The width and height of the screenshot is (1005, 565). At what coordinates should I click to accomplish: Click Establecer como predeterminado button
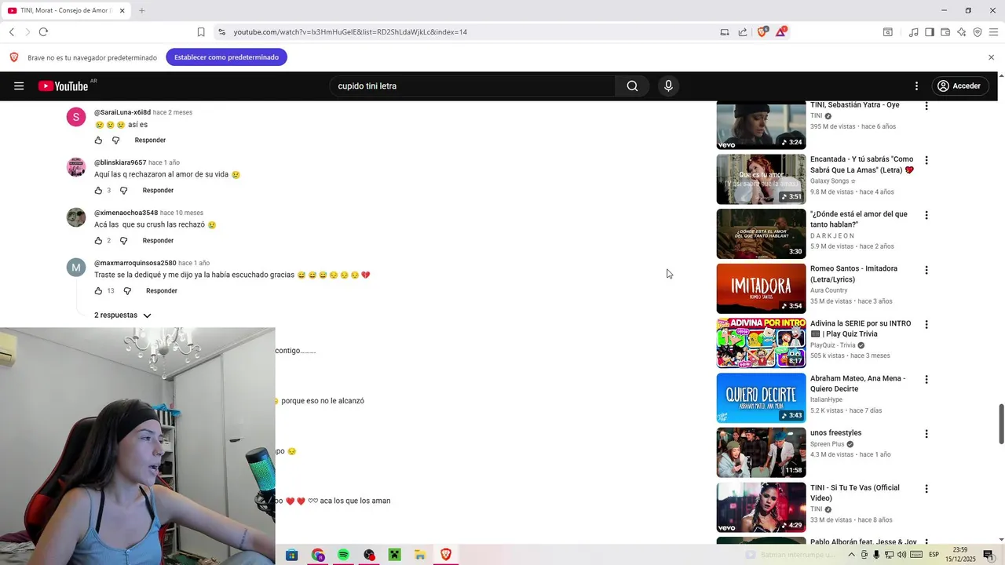pos(226,57)
